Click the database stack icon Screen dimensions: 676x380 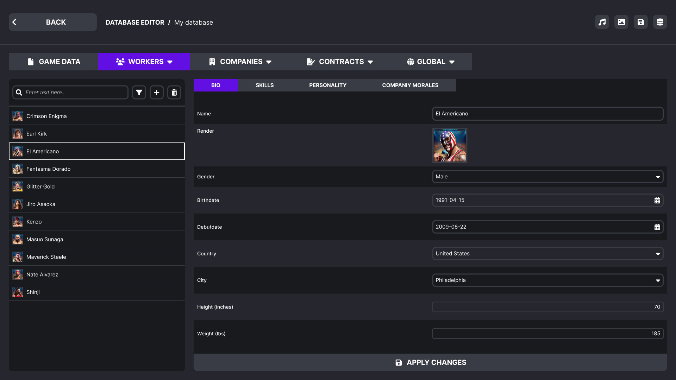tap(660, 22)
